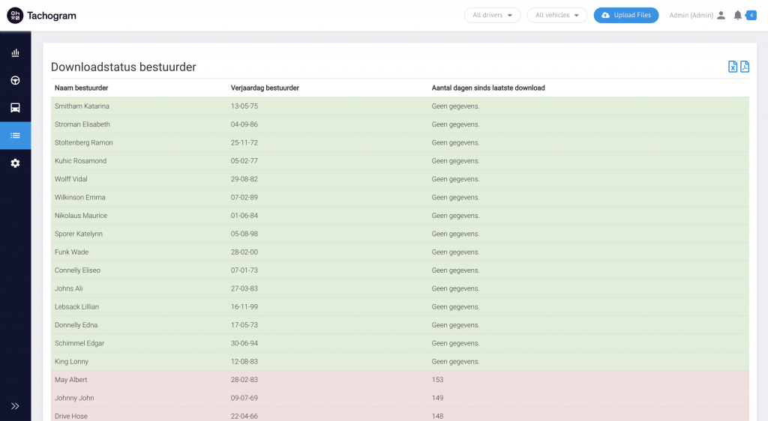Screen dimensions: 768x421
Task: Expand sidebar with double chevron icon
Action: point(15,406)
